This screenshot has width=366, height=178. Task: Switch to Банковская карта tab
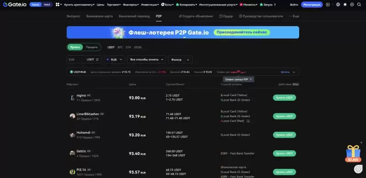99,16
